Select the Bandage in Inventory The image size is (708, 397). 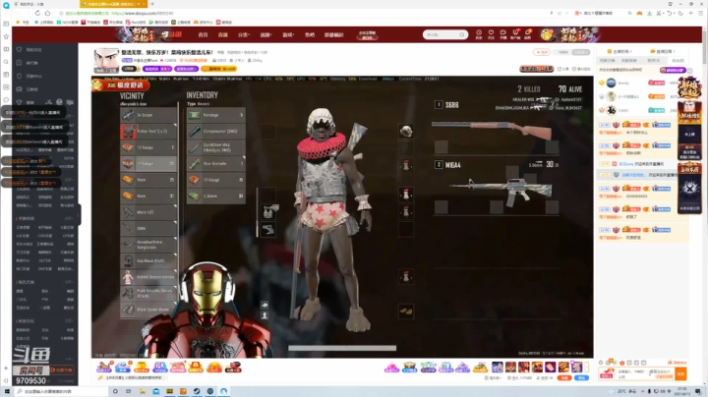click(215, 115)
